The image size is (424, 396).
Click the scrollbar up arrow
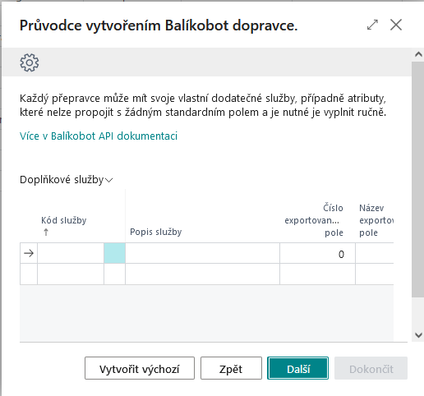click(x=418, y=54)
